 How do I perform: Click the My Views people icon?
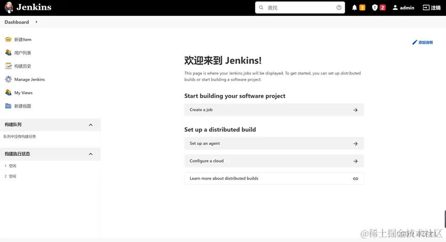8,93
